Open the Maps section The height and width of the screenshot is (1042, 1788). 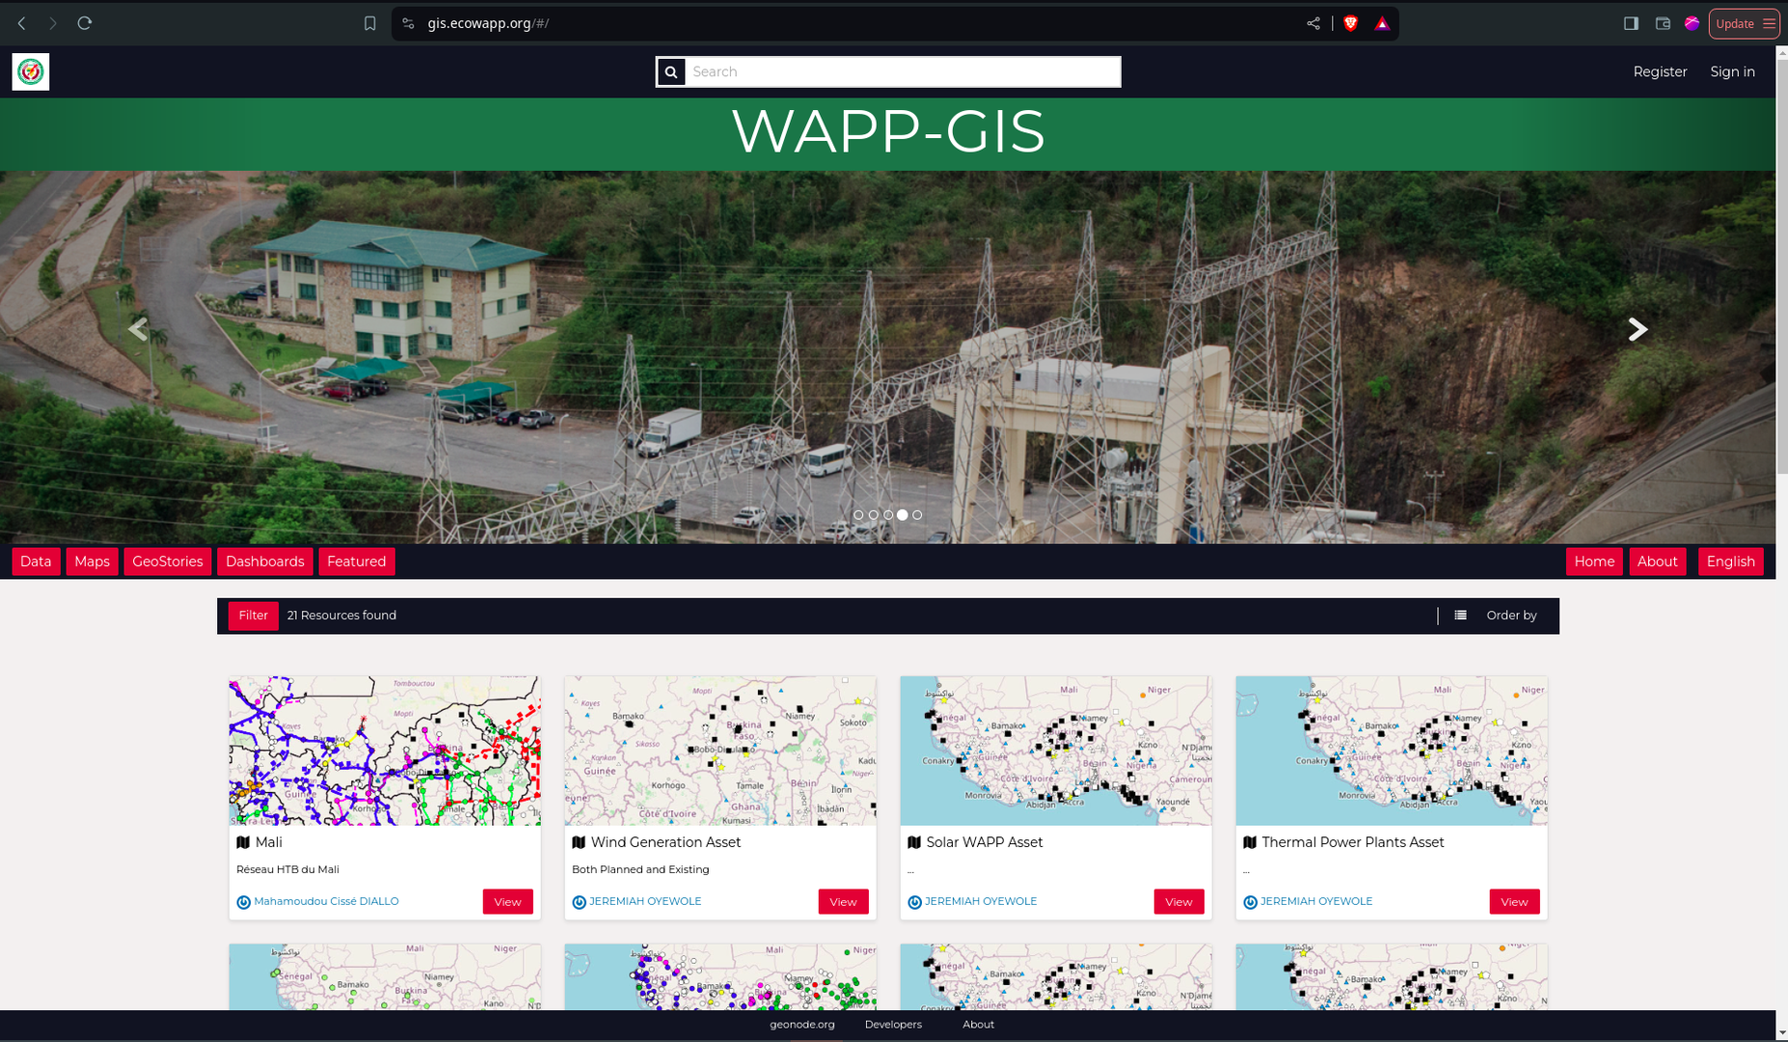[92, 562]
